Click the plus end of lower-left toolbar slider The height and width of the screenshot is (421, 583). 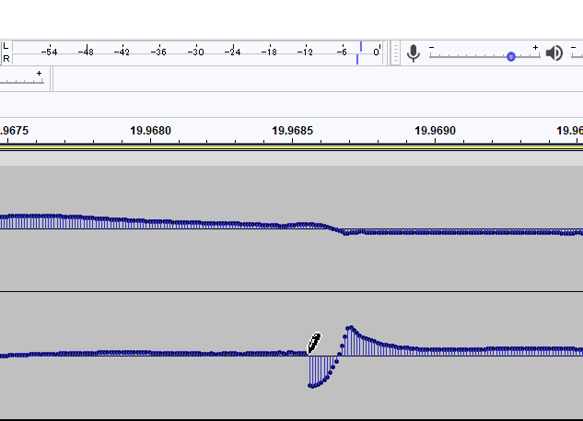39,73
